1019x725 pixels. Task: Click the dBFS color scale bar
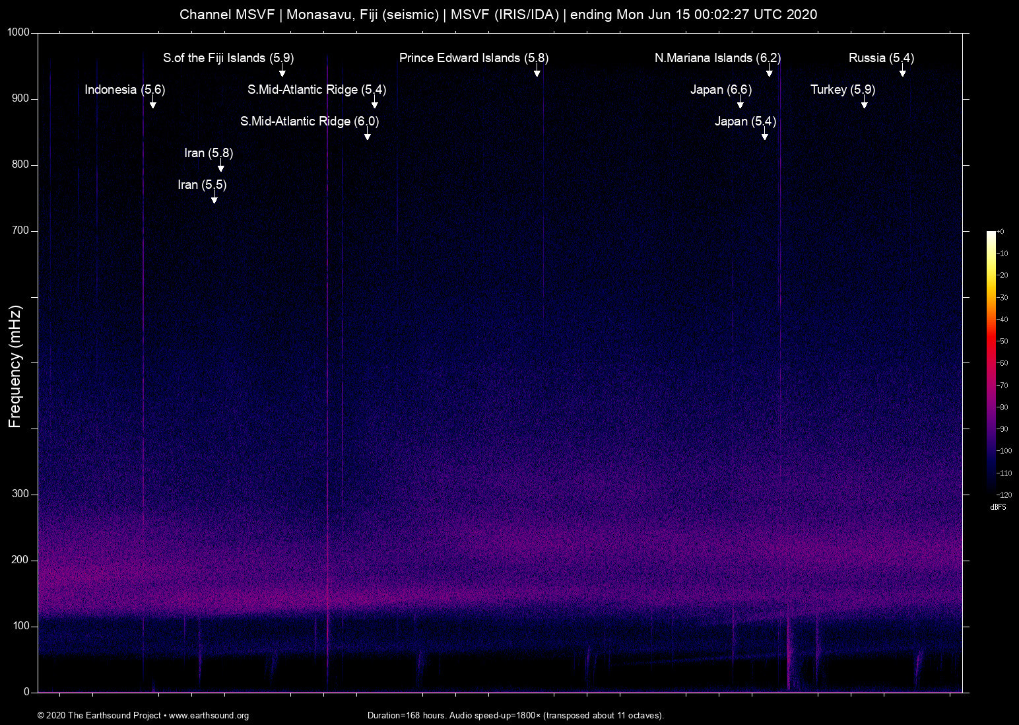pyautogui.click(x=991, y=362)
